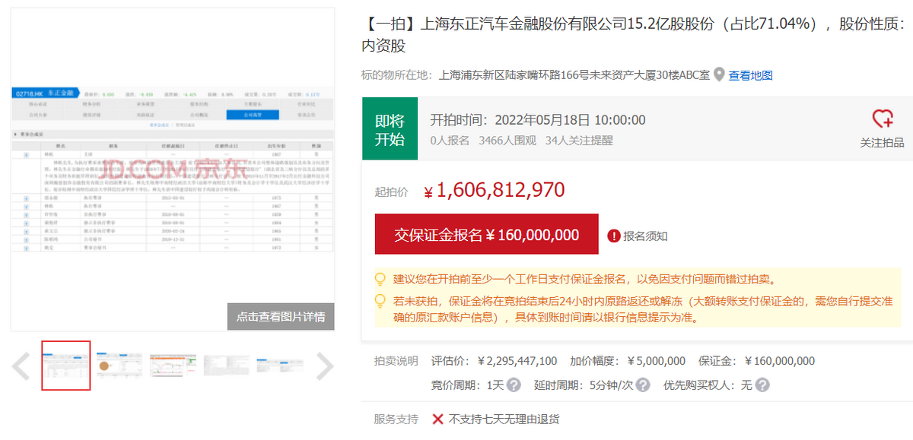
Task: Open the 报名须知 notice link
Action: tap(645, 236)
